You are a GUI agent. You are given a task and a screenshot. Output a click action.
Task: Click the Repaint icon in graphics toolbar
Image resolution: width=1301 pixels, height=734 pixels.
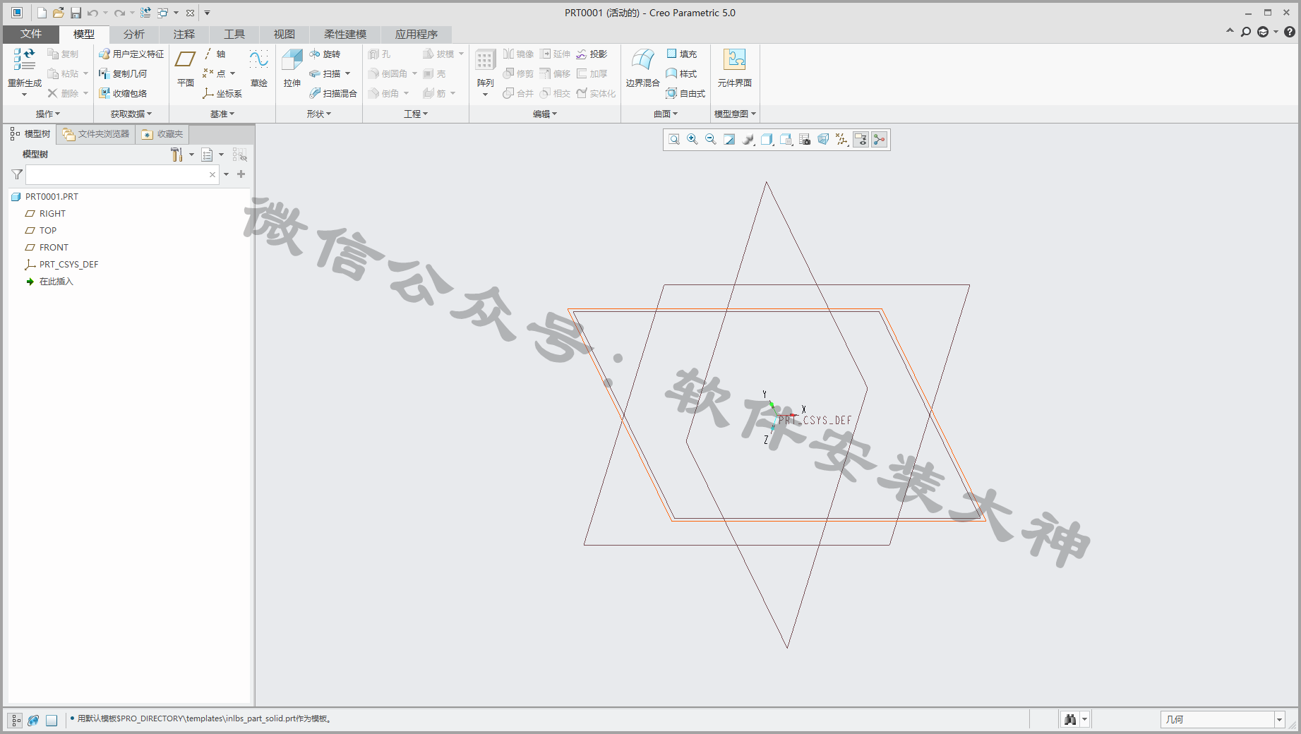[x=729, y=140]
